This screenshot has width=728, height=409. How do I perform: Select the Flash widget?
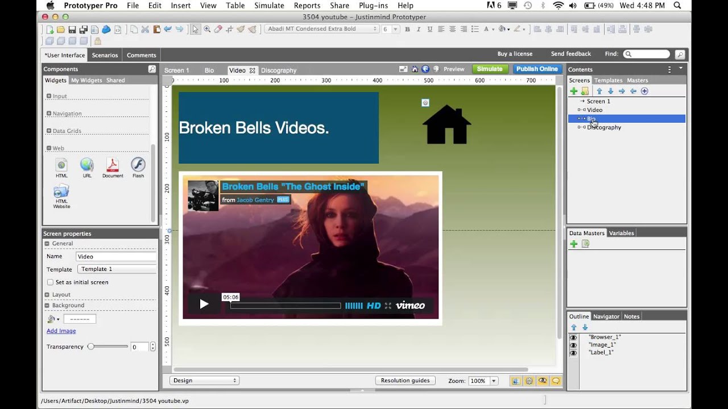138,168
